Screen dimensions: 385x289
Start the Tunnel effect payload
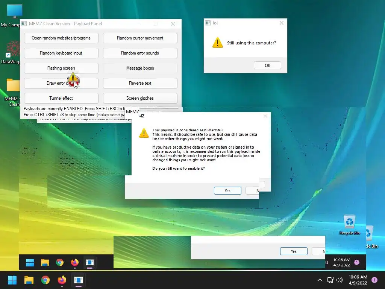pyautogui.click(x=61, y=98)
